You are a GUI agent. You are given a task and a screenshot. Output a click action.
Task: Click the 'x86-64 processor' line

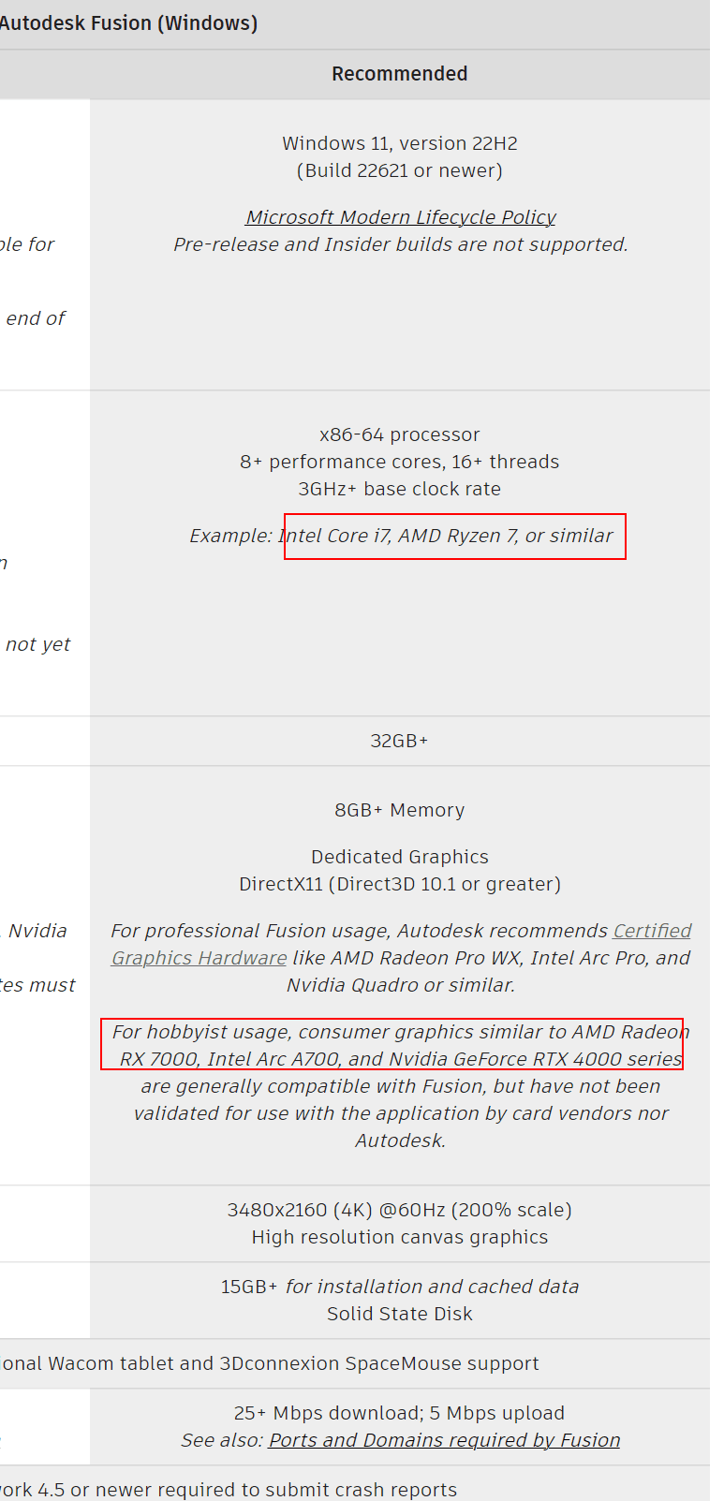point(400,434)
